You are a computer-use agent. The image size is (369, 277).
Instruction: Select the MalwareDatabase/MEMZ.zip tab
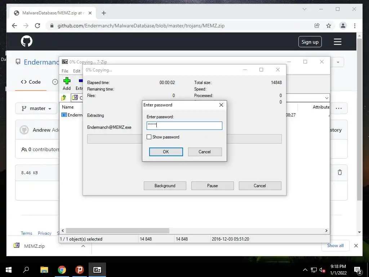click(53, 13)
